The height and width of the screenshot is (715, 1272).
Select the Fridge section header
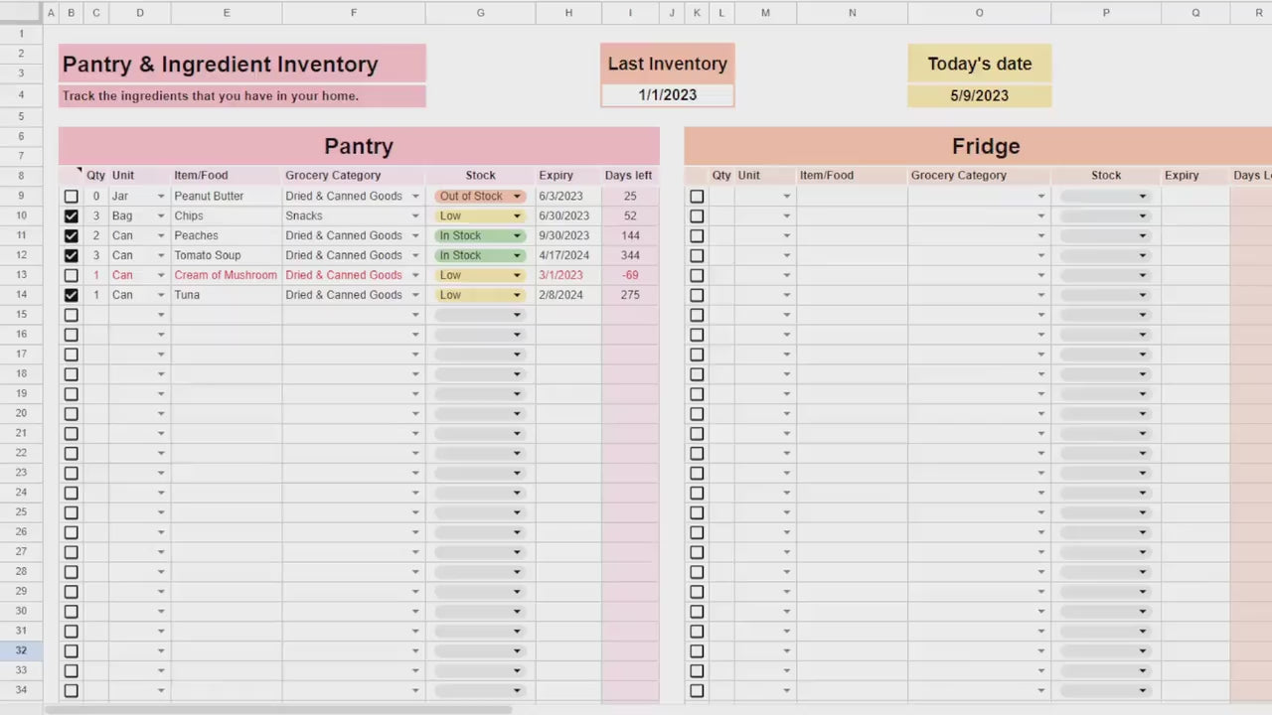click(985, 146)
